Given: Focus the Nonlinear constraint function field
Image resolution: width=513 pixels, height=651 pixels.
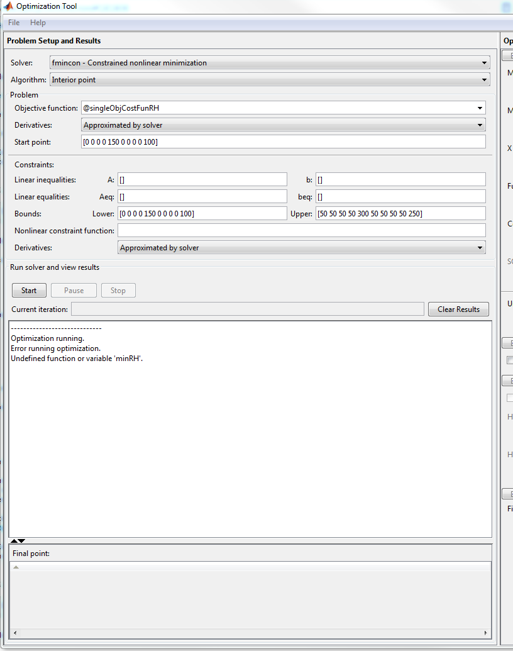Looking at the screenshot, I should (x=301, y=231).
